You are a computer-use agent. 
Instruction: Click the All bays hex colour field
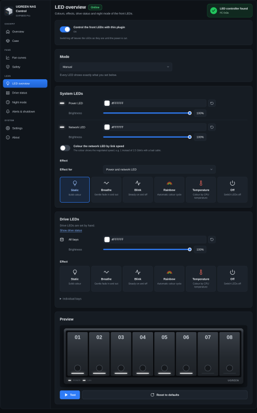point(155,240)
